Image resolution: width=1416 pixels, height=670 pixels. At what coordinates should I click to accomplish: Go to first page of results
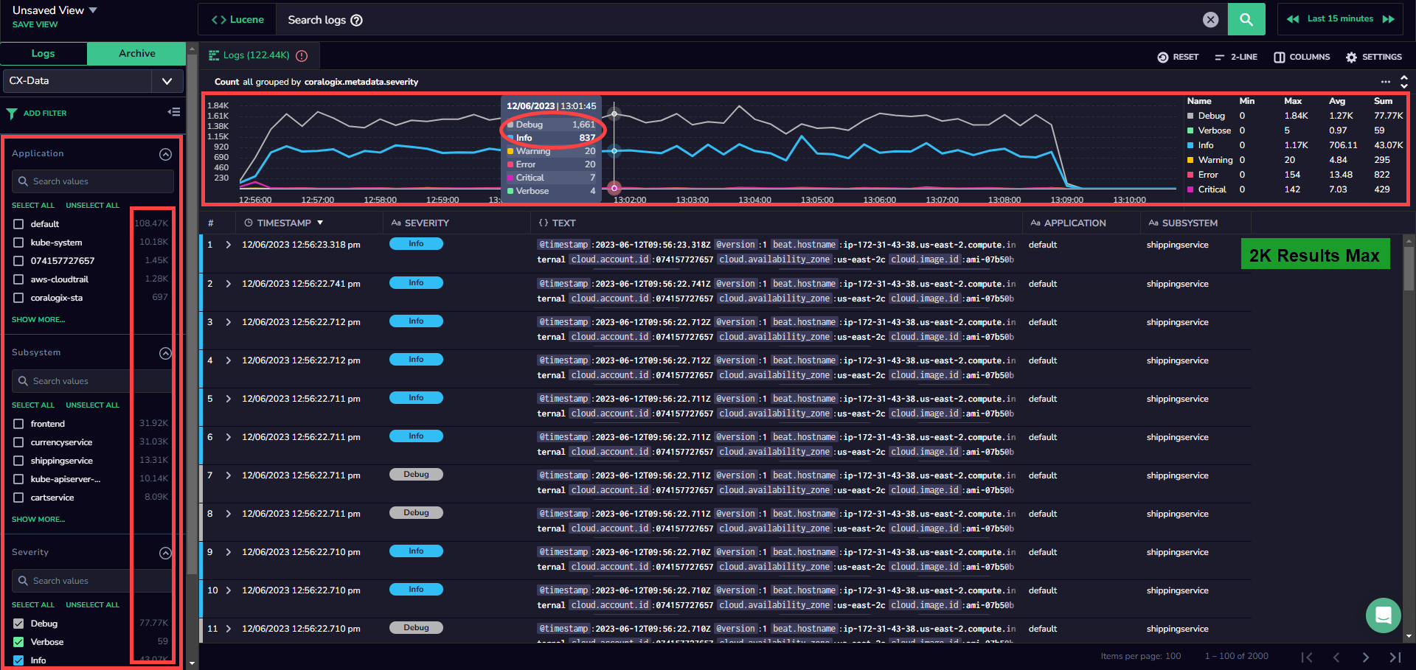point(1307,657)
